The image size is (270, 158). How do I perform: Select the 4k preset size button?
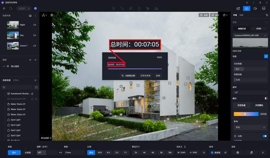point(144,153)
